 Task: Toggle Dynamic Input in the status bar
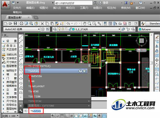point(95,115)
